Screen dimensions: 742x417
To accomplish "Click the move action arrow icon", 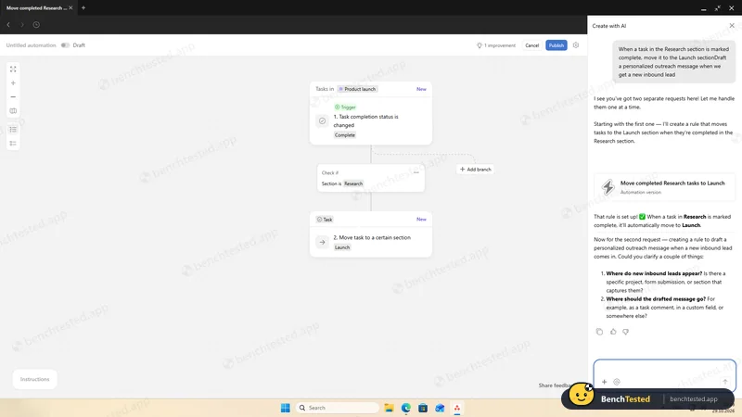I will click(x=322, y=242).
